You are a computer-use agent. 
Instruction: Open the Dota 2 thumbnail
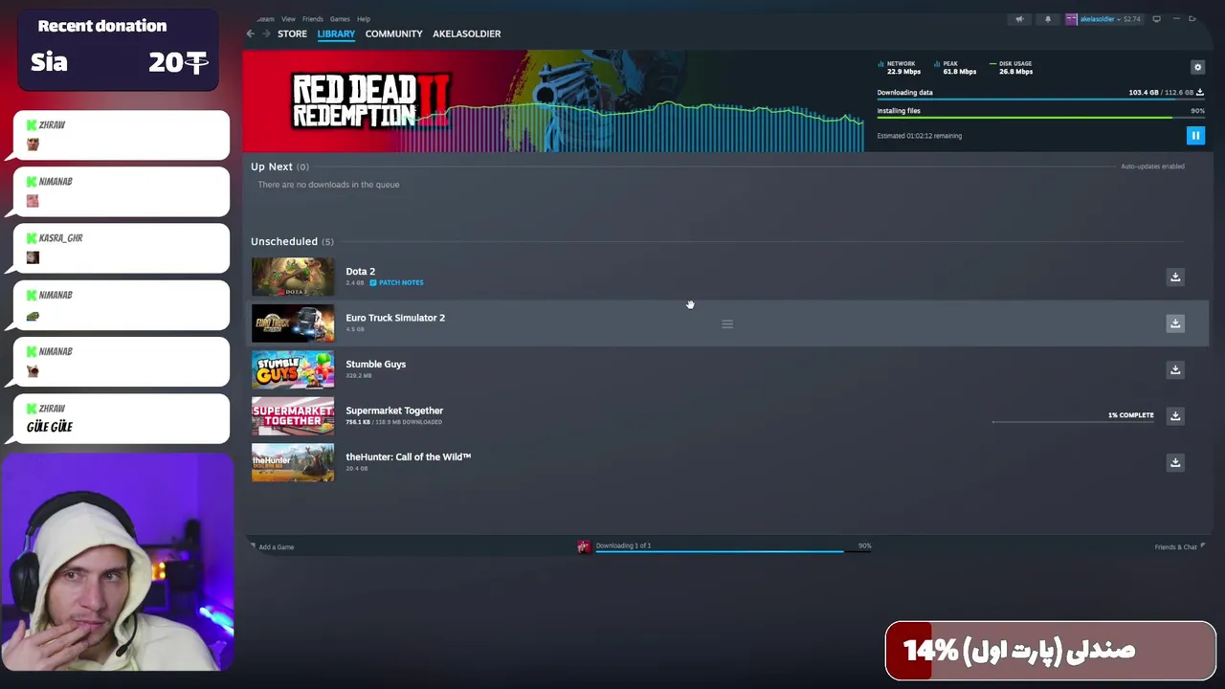(x=293, y=277)
